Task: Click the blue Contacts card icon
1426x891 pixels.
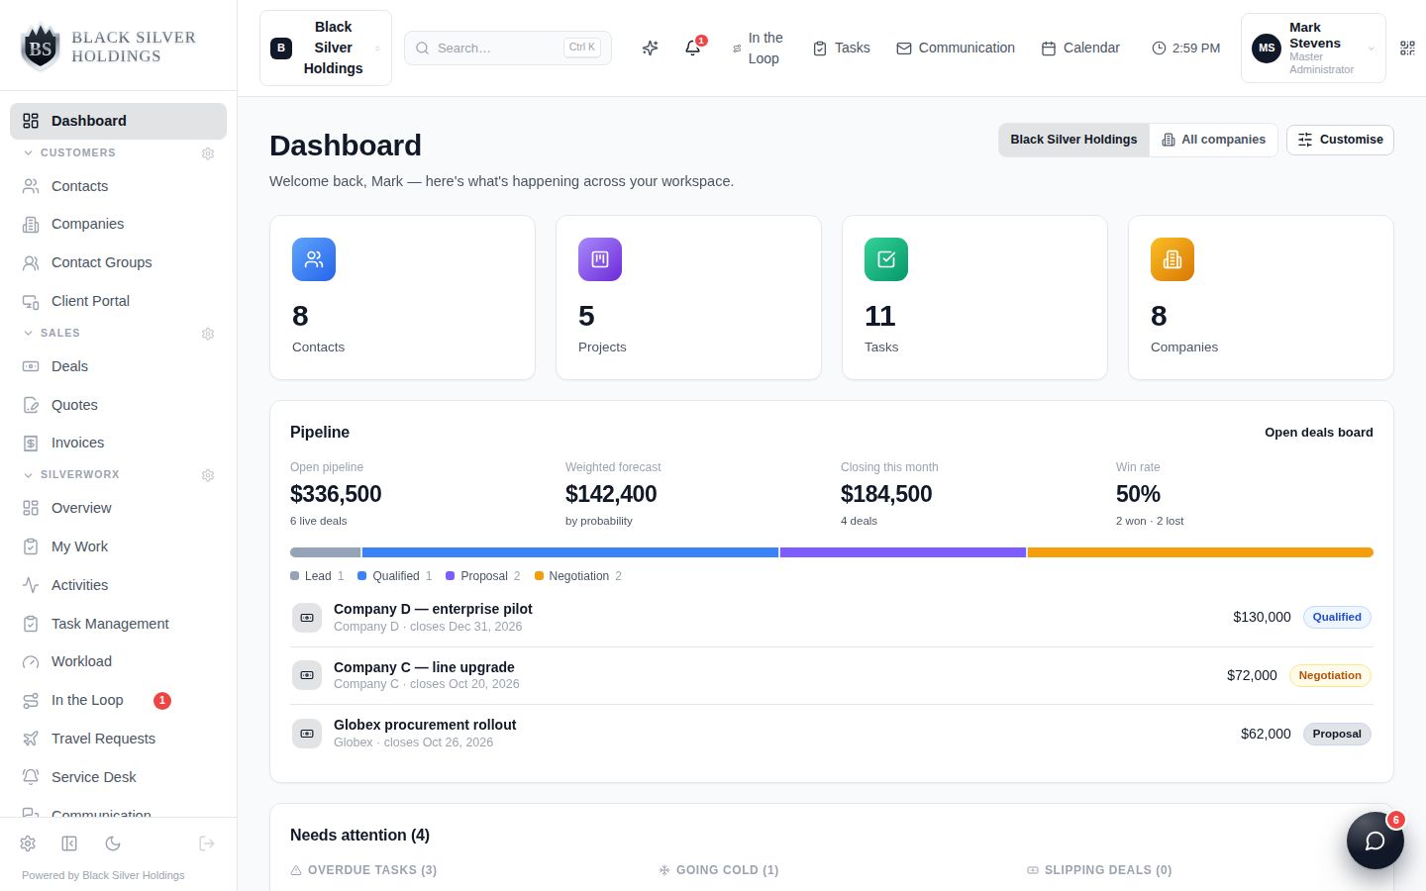Action: point(314,259)
